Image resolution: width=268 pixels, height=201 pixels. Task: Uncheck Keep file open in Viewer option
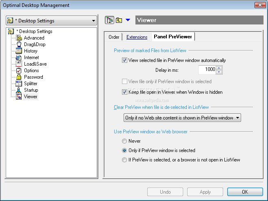point(124,92)
